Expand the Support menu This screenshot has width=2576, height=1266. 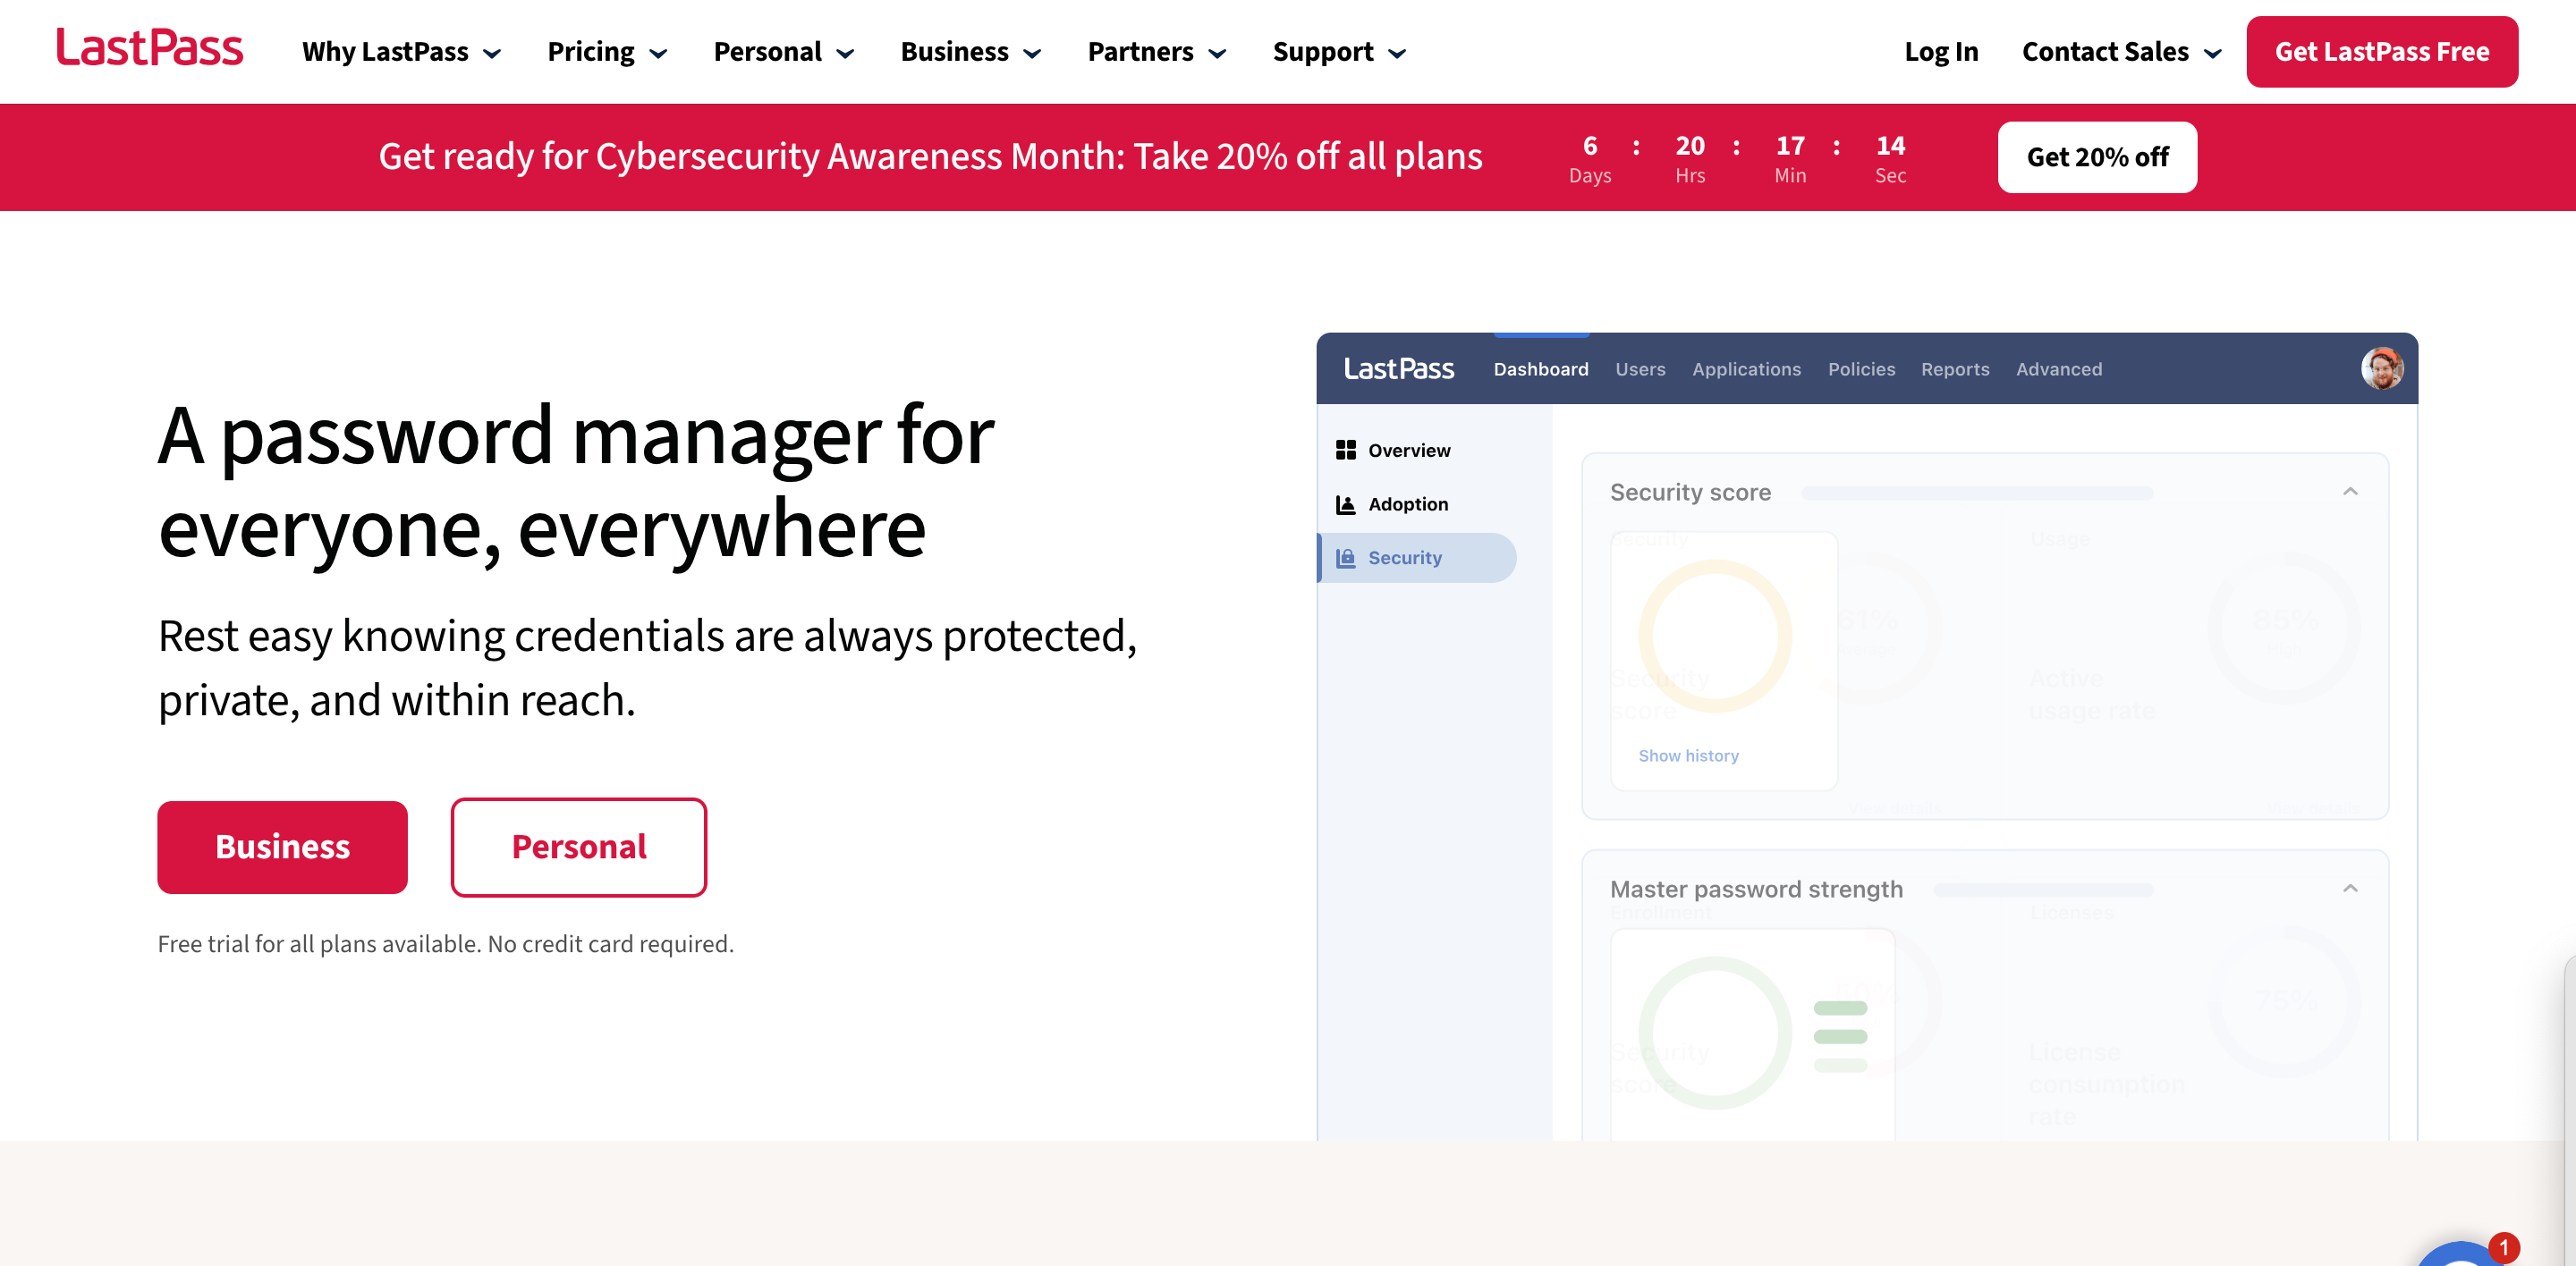point(1339,52)
